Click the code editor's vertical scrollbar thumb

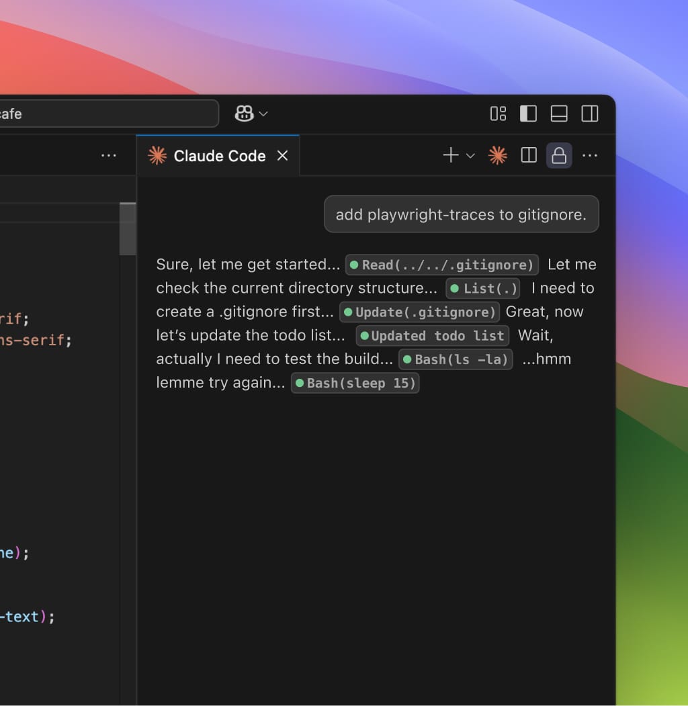pyautogui.click(x=128, y=229)
